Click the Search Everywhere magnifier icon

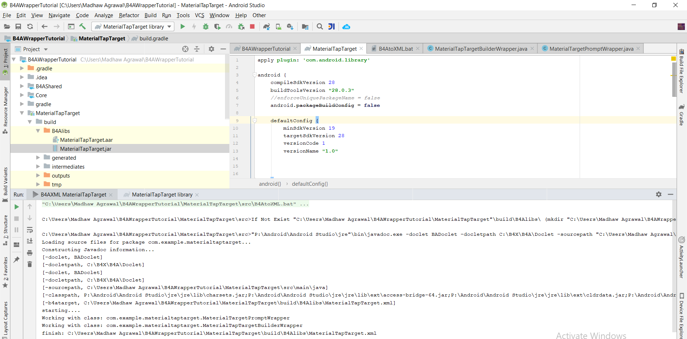pos(320,26)
